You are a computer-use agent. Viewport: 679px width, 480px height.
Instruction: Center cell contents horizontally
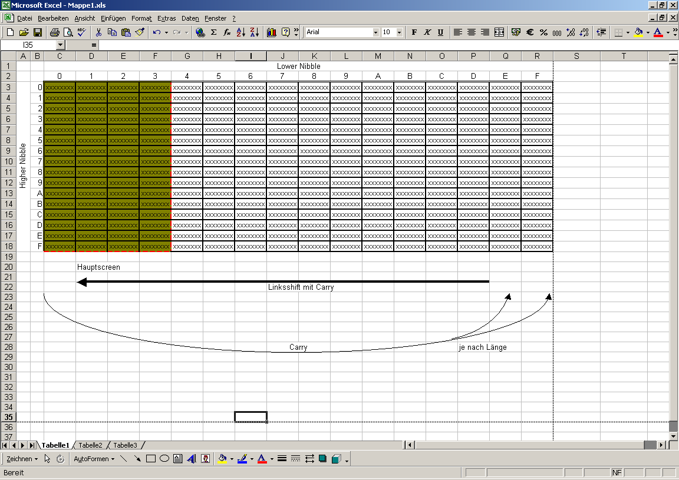(x=472, y=32)
